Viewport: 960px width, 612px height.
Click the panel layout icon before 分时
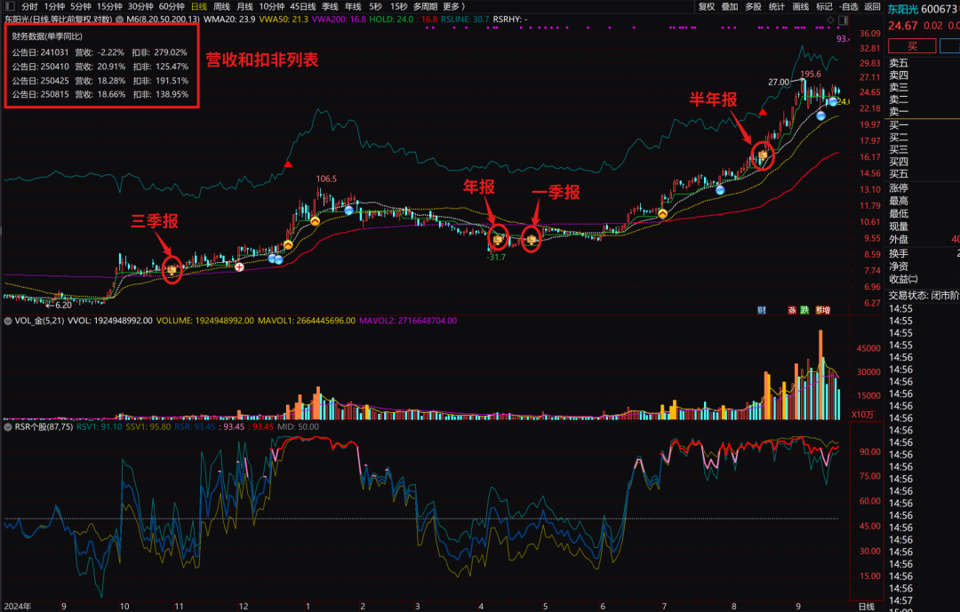click(x=10, y=6)
